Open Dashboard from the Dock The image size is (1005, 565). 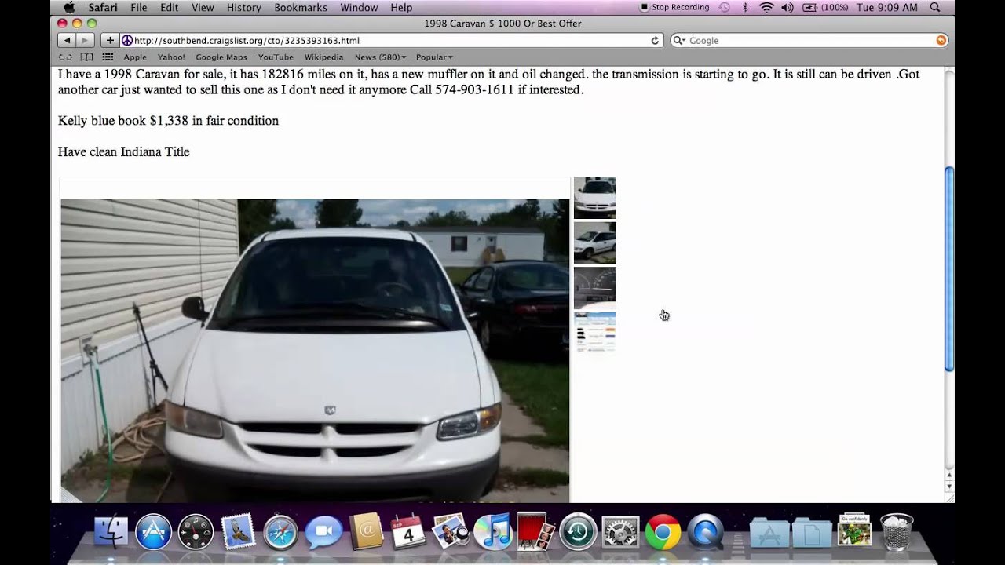(x=196, y=532)
